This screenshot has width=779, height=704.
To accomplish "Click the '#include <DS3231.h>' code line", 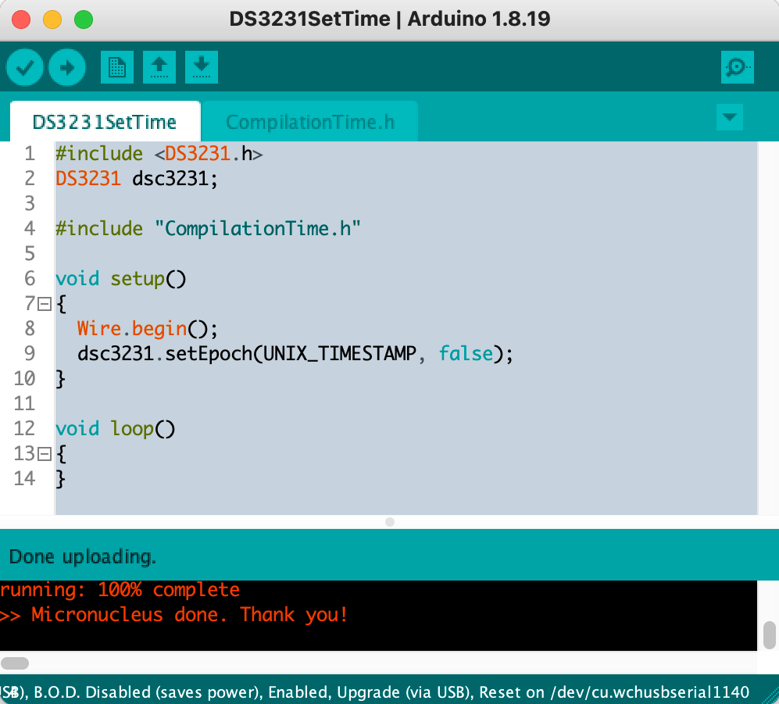I will pos(159,153).
